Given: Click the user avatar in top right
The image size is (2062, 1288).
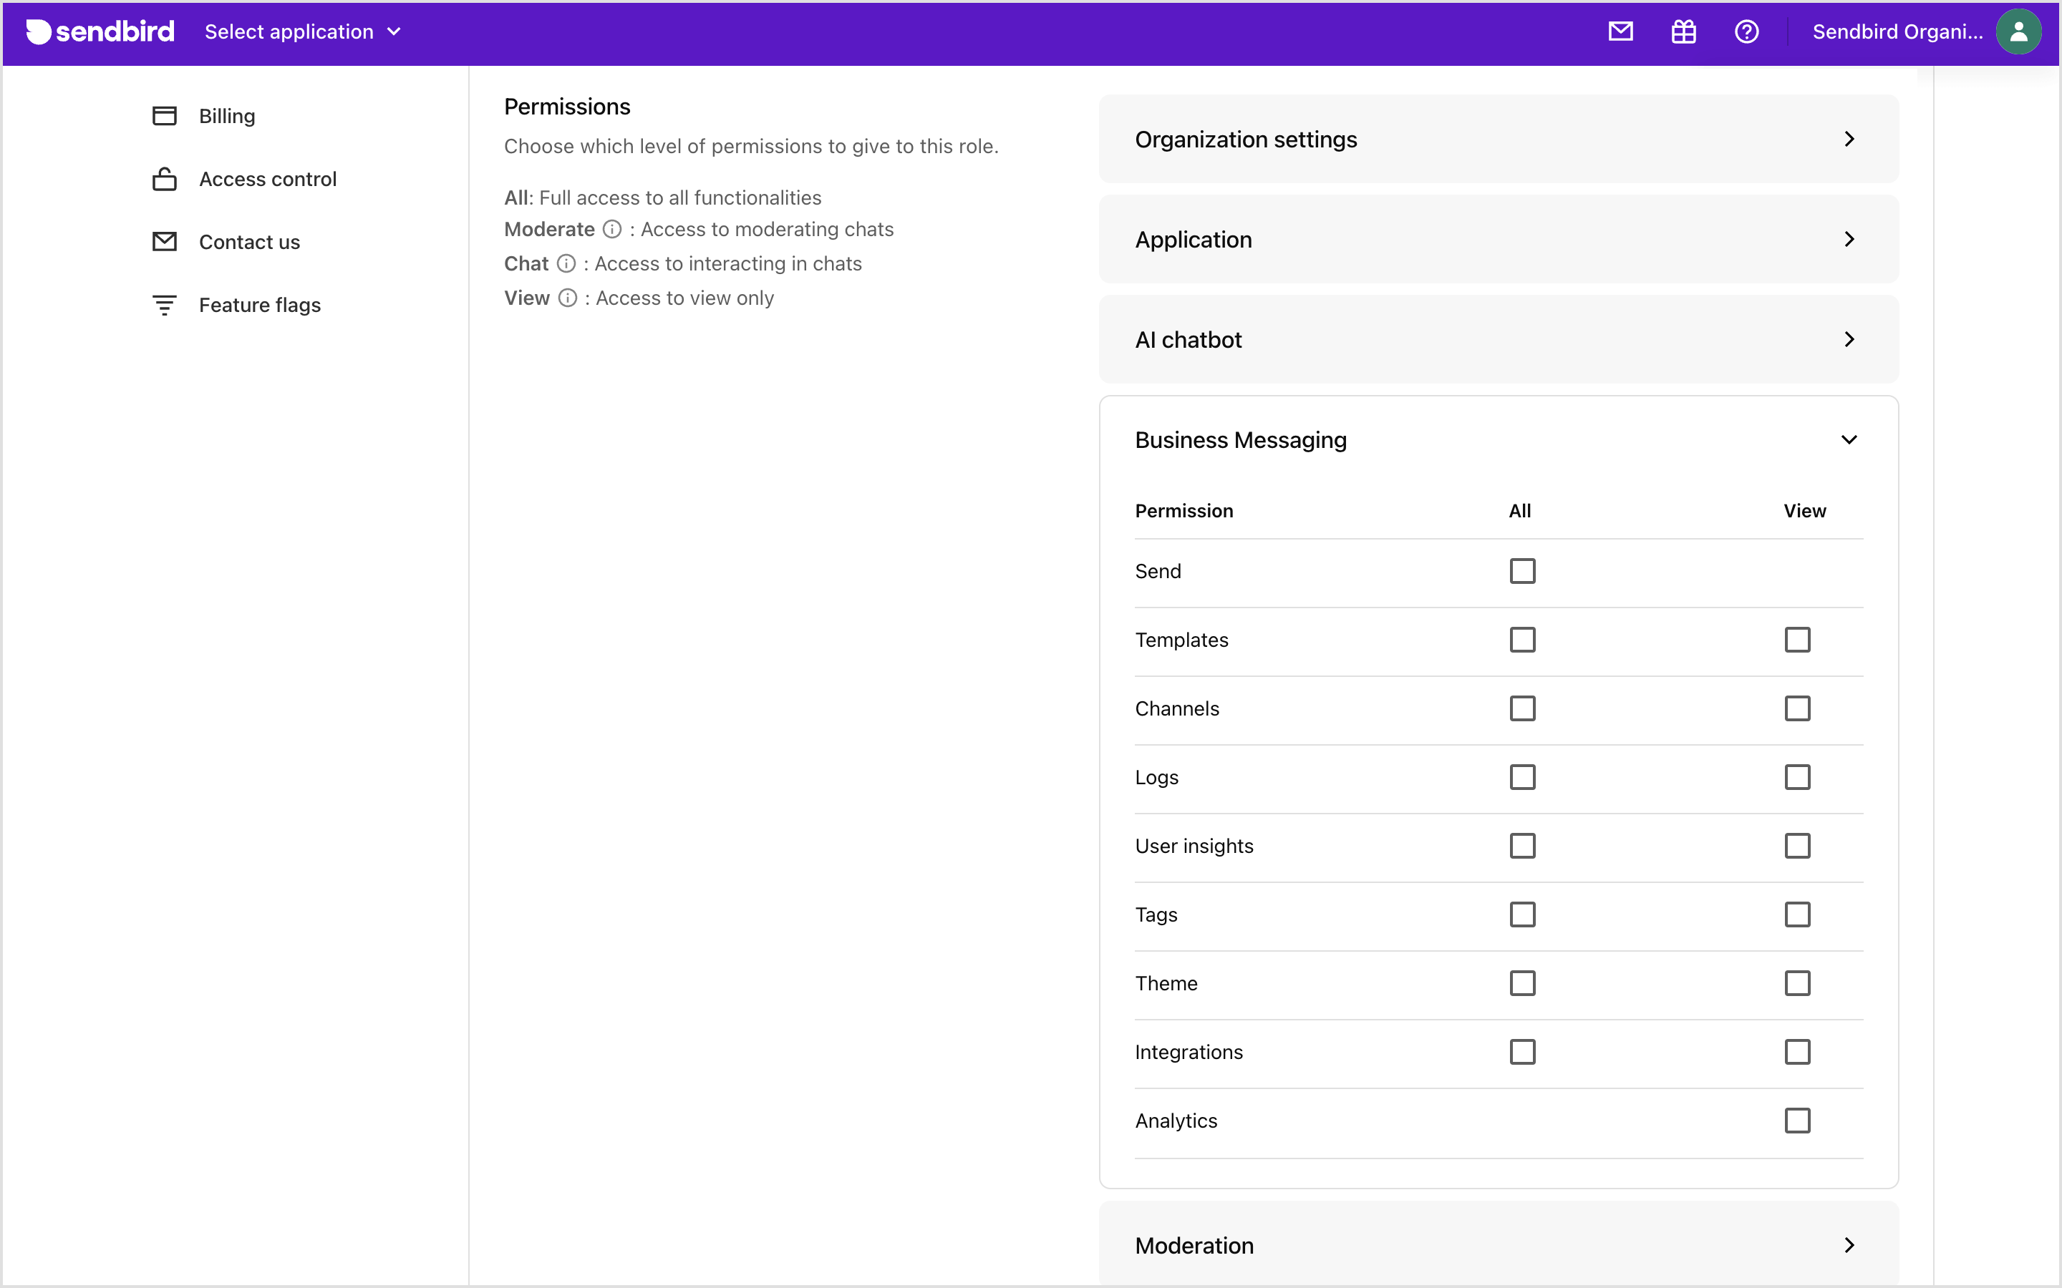Looking at the screenshot, I should pyautogui.click(x=2018, y=31).
